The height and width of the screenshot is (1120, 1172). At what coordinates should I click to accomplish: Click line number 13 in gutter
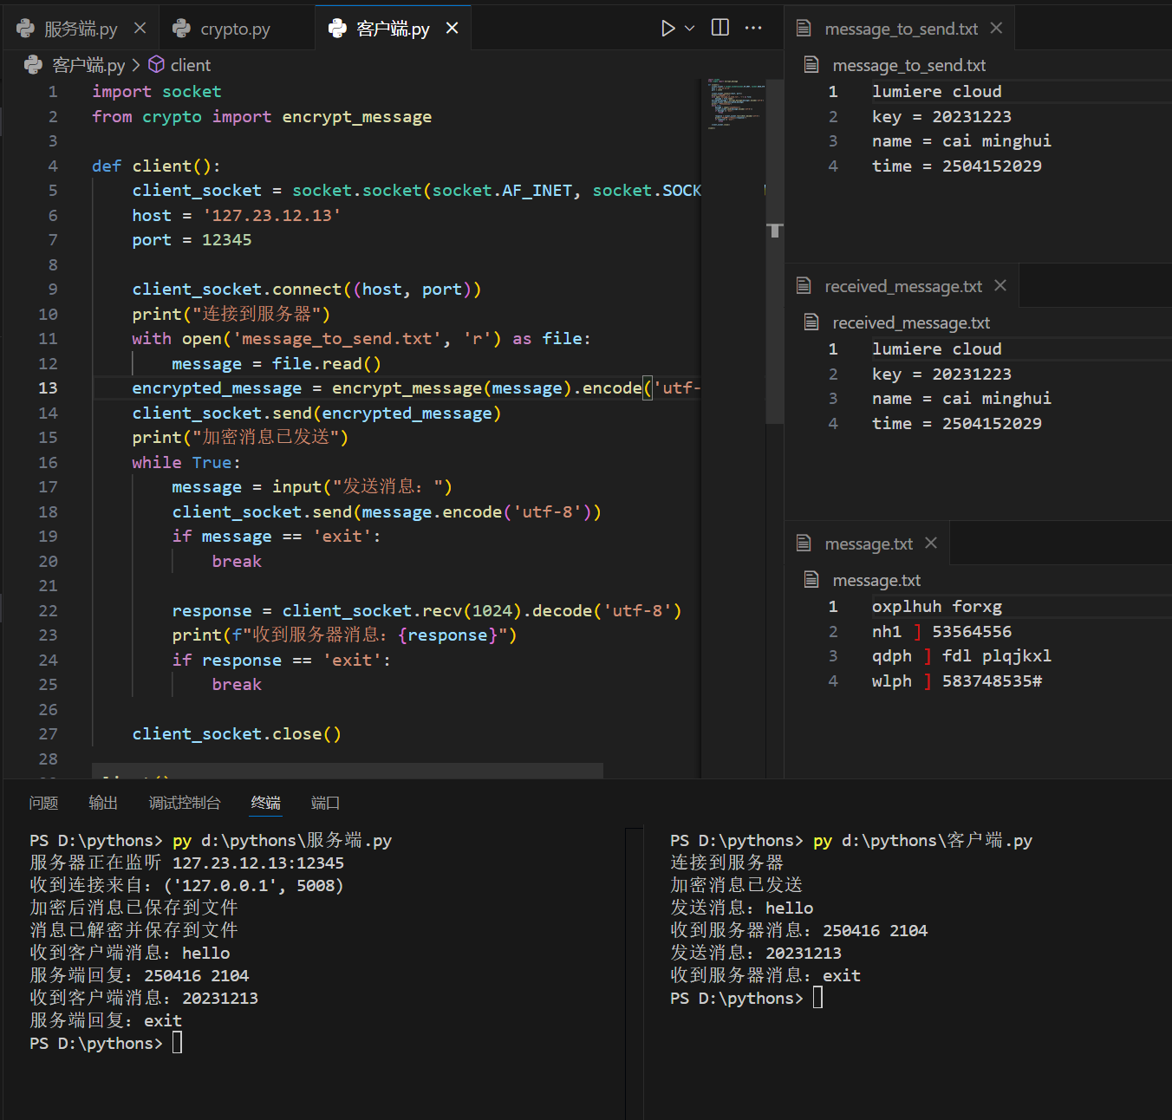coord(48,388)
